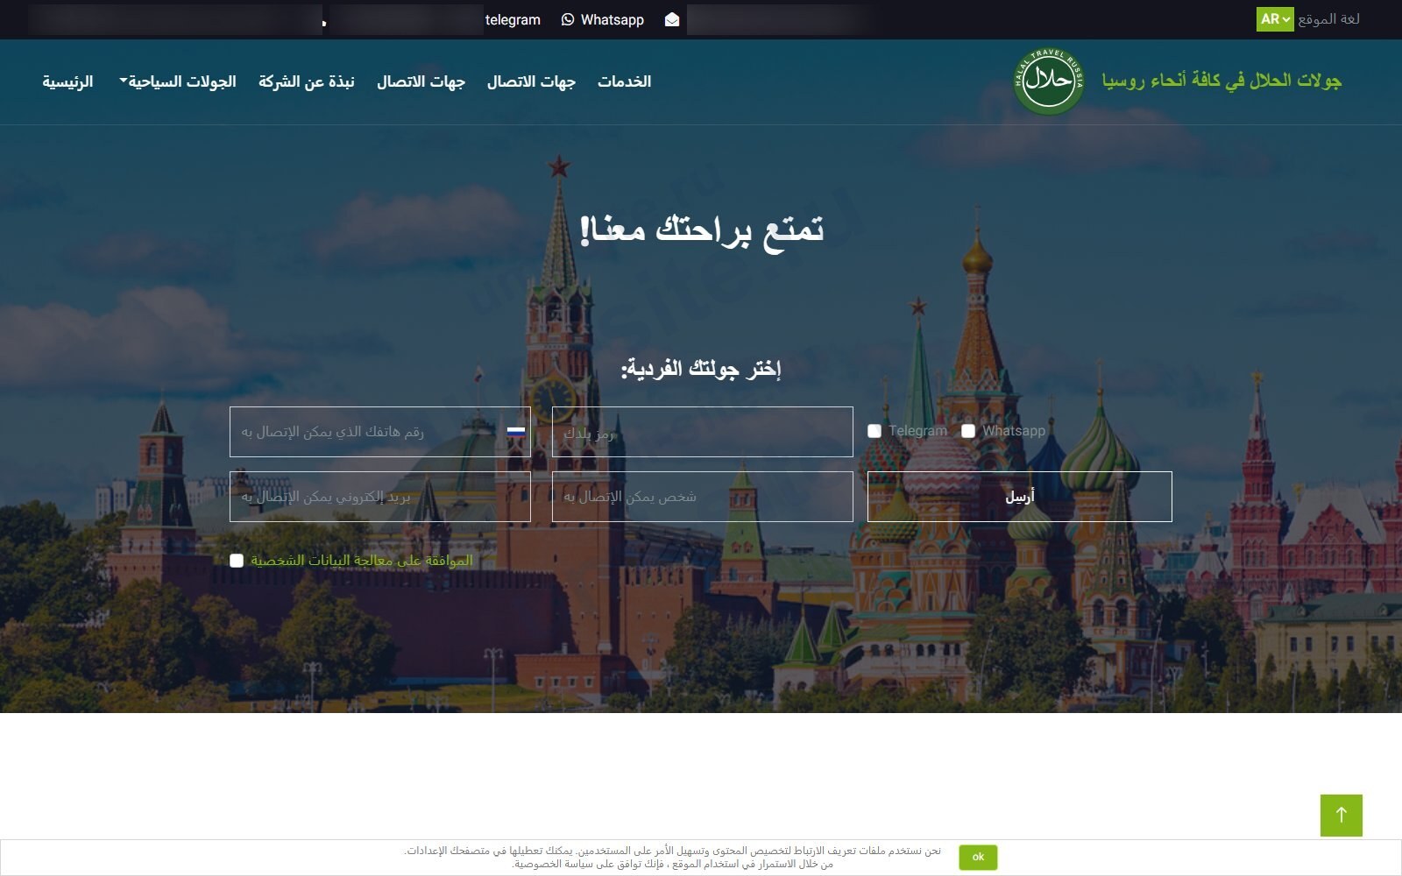The image size is (1402, 876).
Task: Open نبذة عن الشركة menu item
Action: (307, 81)
